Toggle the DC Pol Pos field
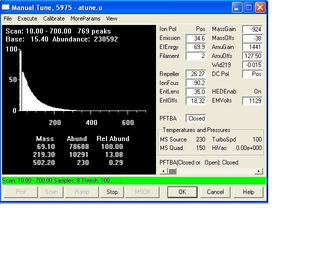Screen dimensions: 320x256 click(x=252, y=74)
